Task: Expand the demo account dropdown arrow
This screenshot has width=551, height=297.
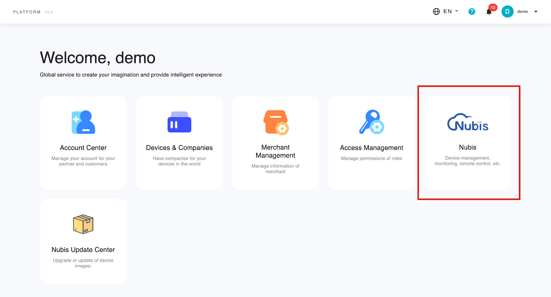Action: [536, 12]
